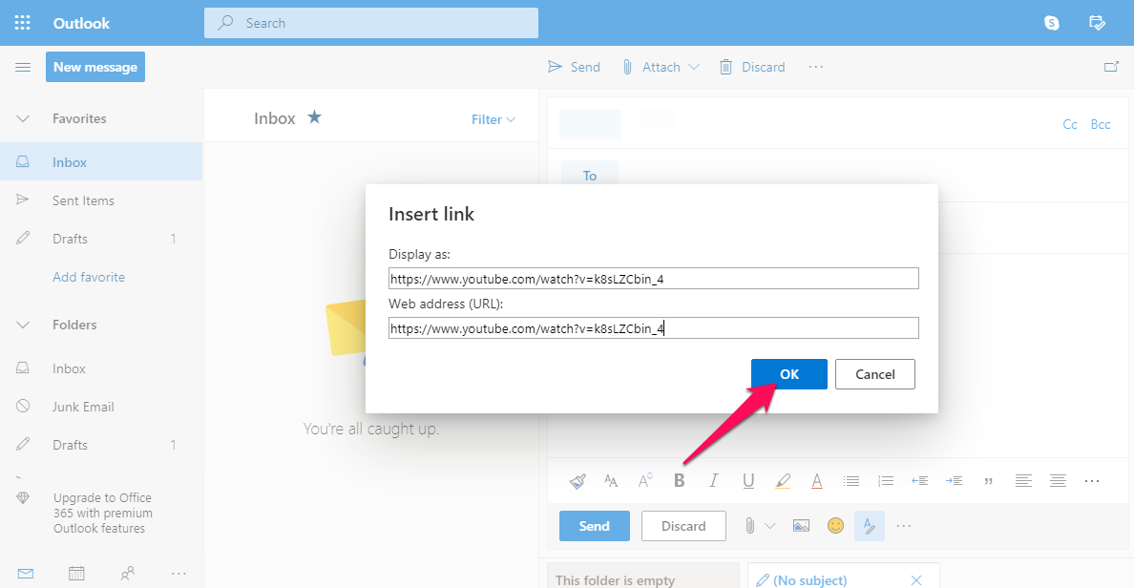The height and width of the screenshot is (588, 1134).
Task: Click Add favorite link
Action: [89, 277]
